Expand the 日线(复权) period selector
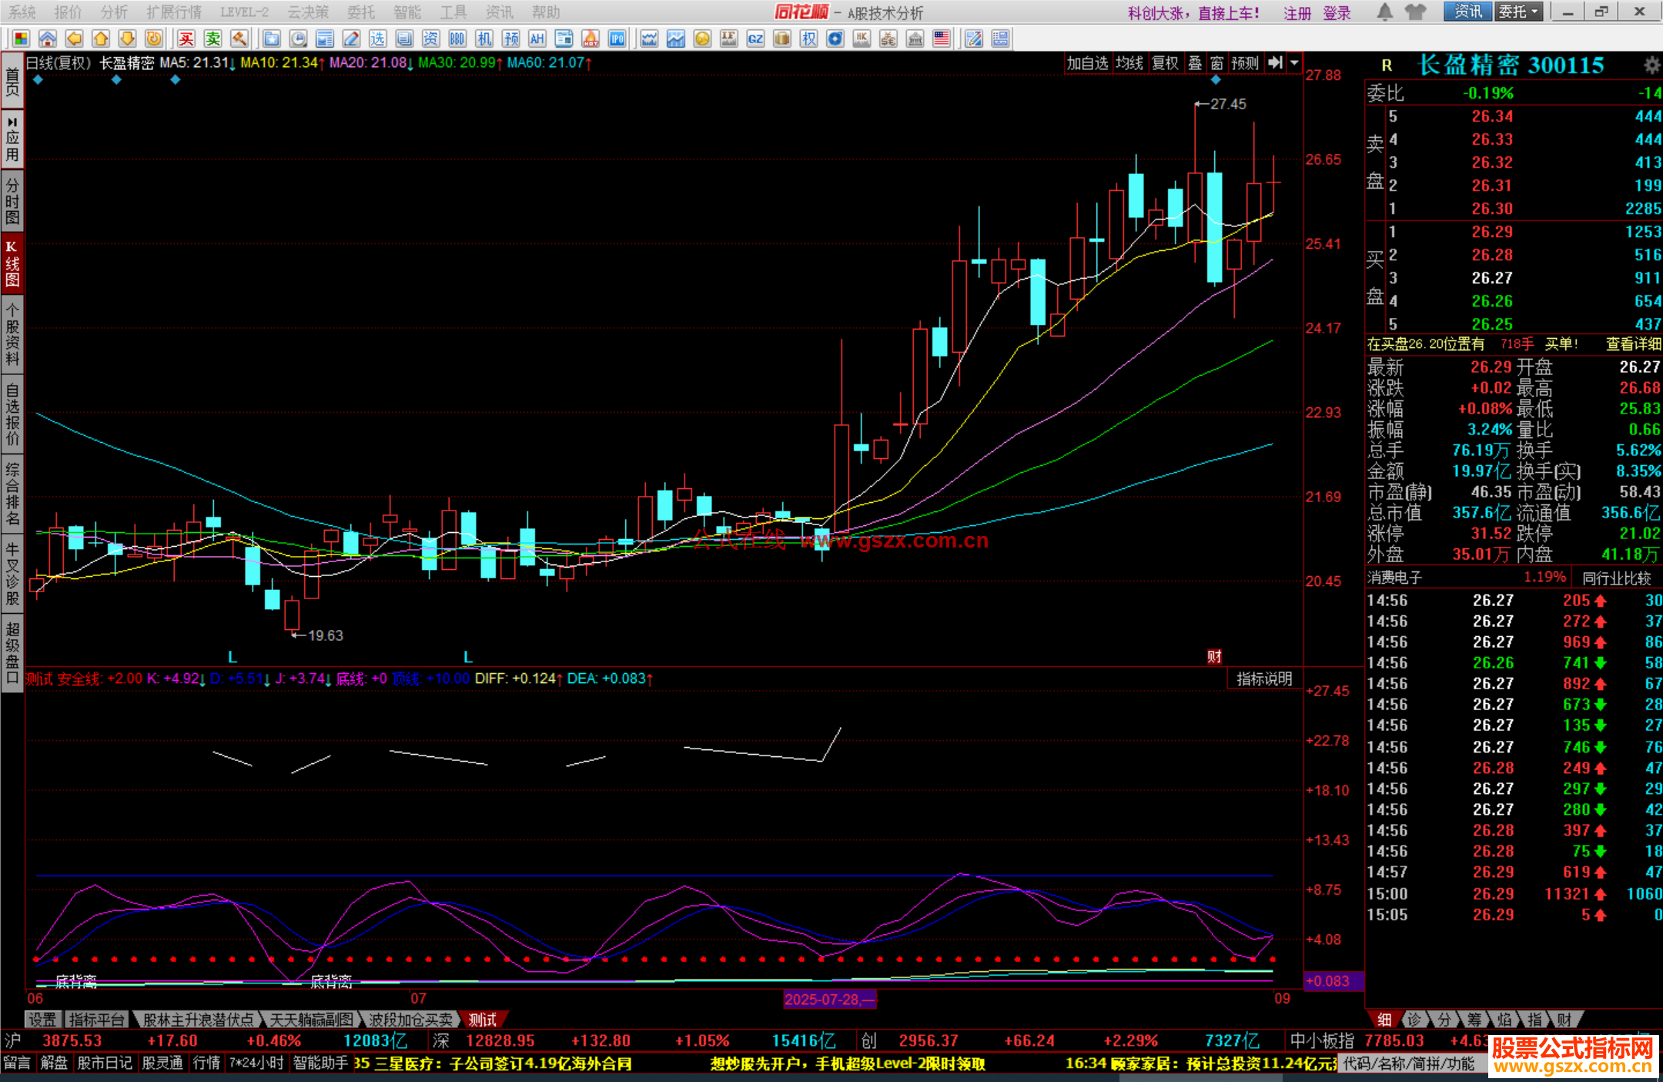Viewport: 1663px width, 1082px height. click(59, 63)
